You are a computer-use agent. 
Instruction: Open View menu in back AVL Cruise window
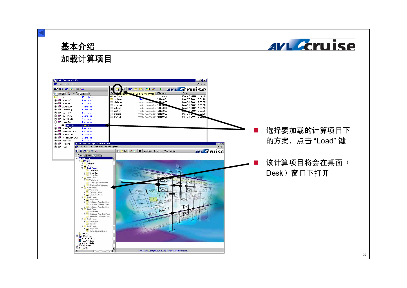click(67, 84)
